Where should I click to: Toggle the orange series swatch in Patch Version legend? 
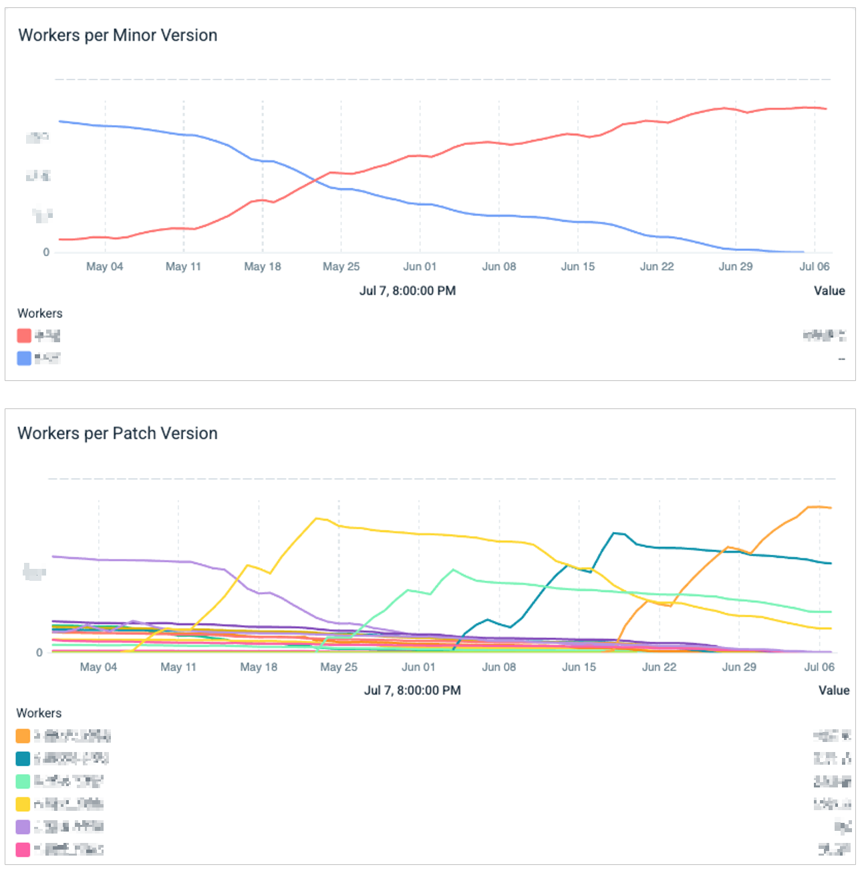[x=23, y=736]
